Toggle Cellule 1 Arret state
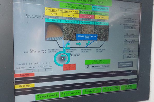 coord(54,14)
